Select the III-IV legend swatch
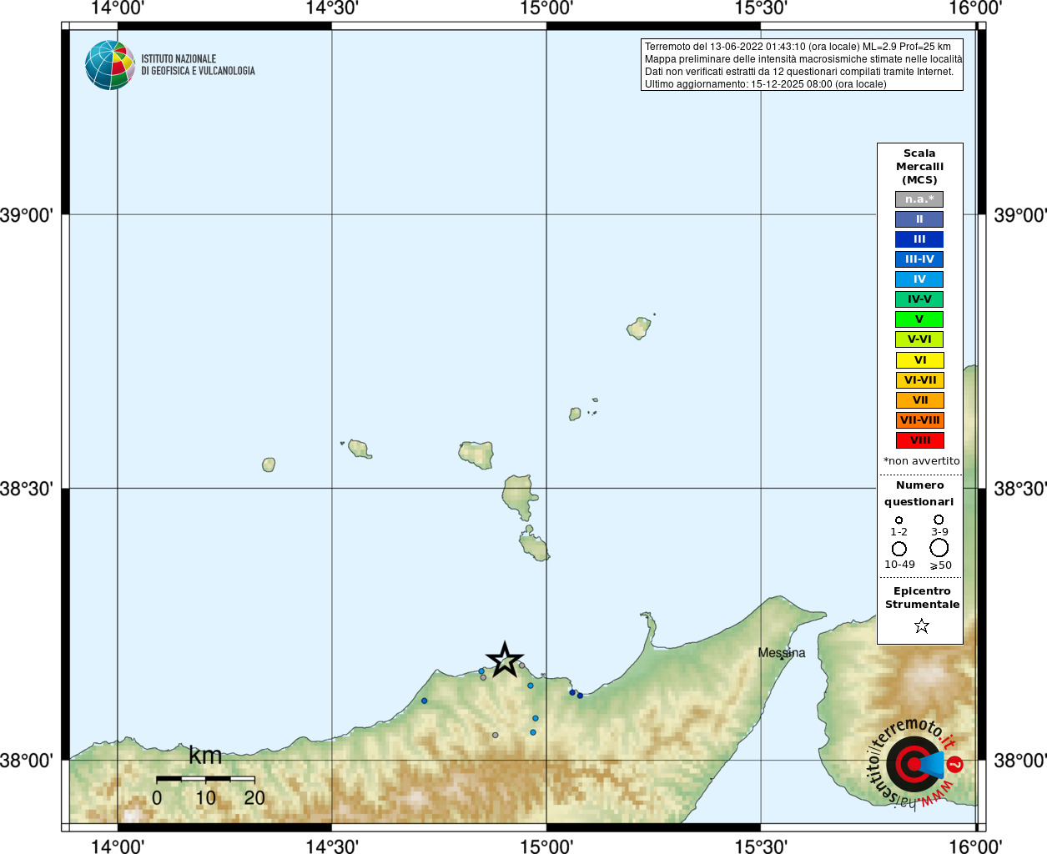The width and height of the screenshot is (1047, 854). pos(919,259)
